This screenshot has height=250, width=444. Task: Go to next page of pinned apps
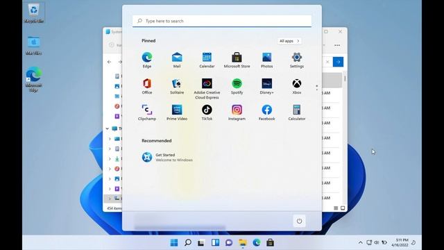[317, 90]
